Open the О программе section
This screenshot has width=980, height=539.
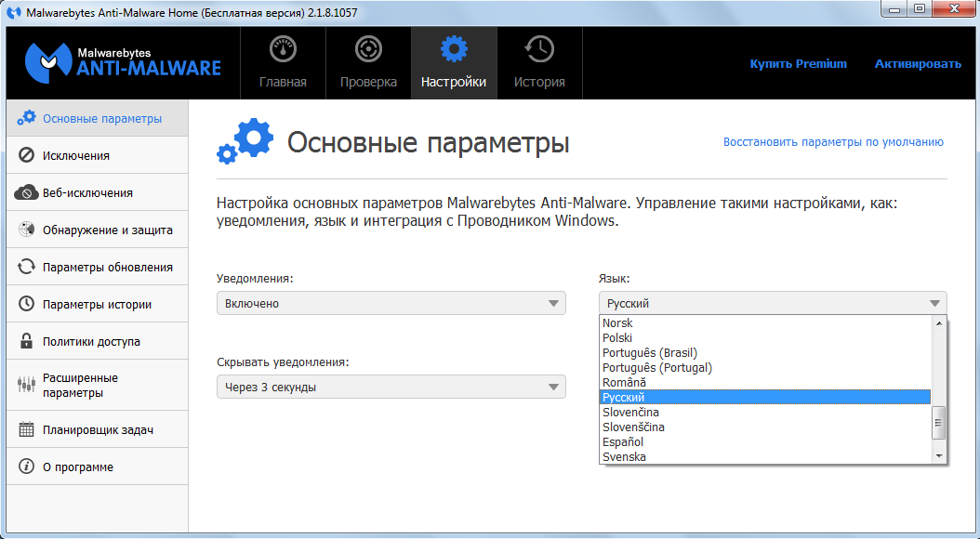pos(97,467)
